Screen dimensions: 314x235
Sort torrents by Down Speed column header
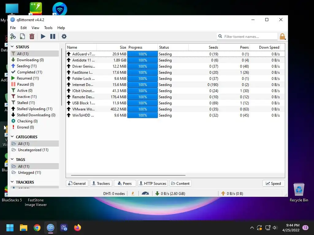pyautogui.click(x=265, y=47)
